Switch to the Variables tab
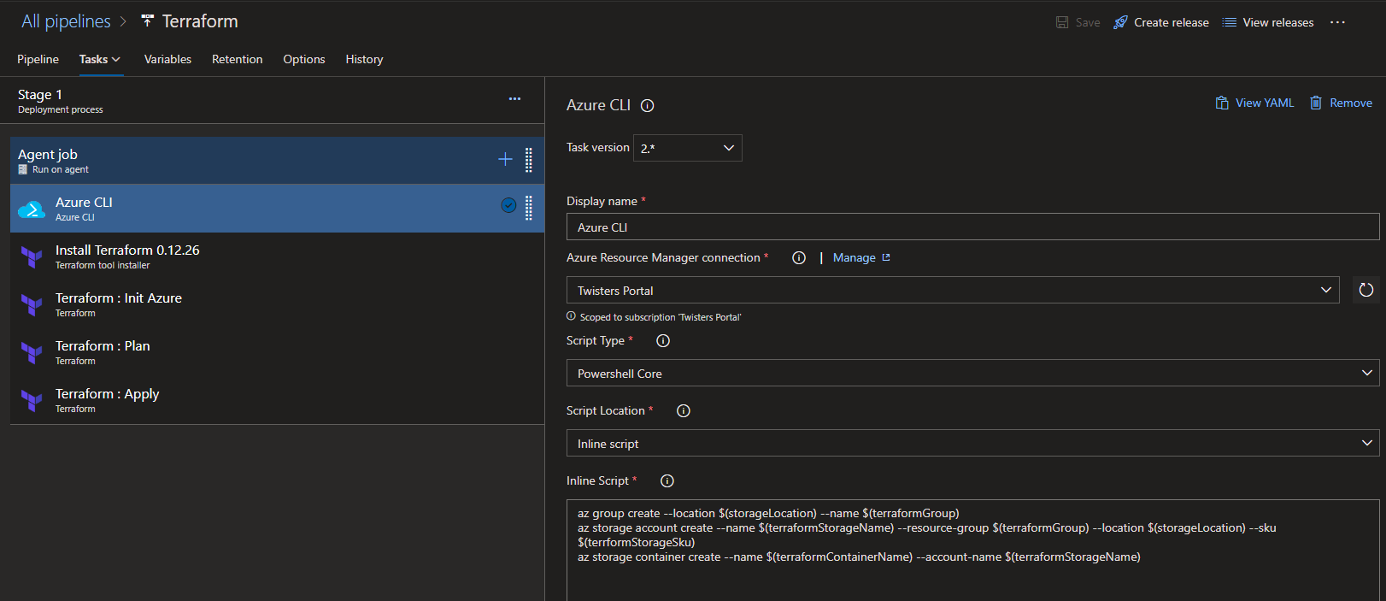Viewport: 1386px width, 601px height. [167, 60]
